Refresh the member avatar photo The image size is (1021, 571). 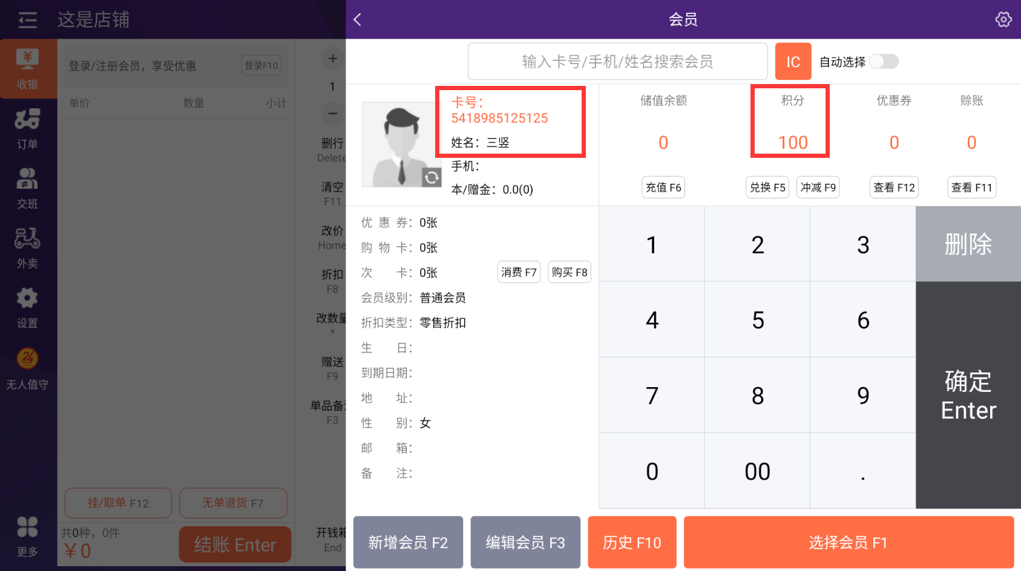(431, 177)
